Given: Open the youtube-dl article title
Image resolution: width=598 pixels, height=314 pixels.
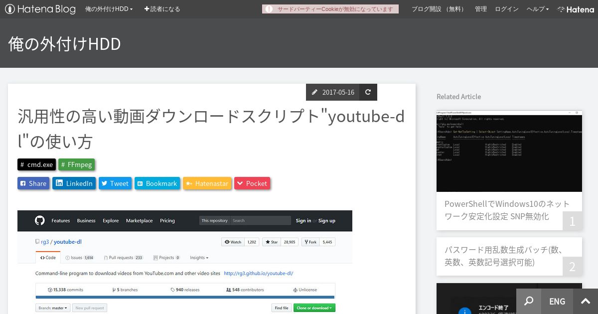Looking at the screenshot, I should [211, 129].
